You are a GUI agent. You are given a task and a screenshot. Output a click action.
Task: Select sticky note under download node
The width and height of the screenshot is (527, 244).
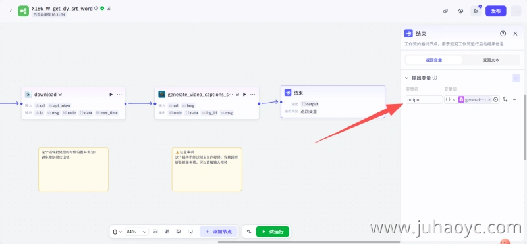pyautogui.click(x=73, y=169)
